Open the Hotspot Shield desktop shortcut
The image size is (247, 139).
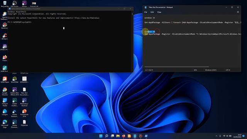coord(5,102)
